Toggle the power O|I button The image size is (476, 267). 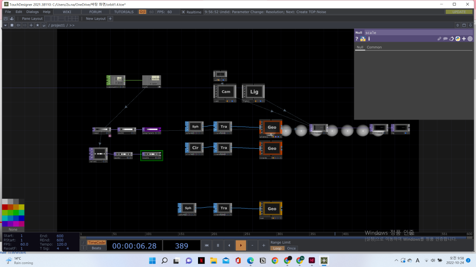(142, 12)
